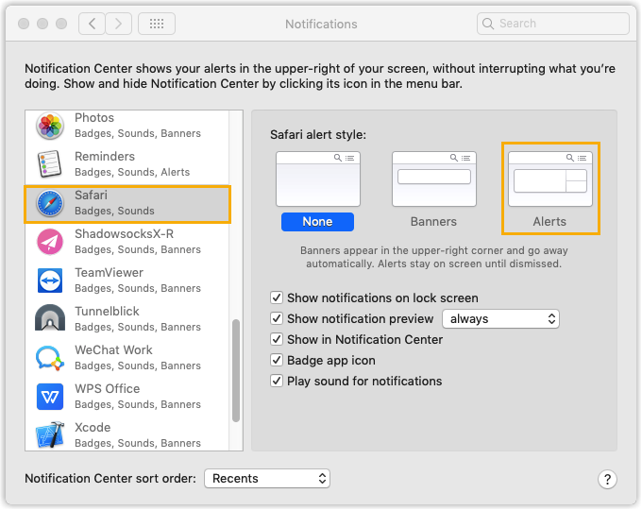This screenshot has width=642, height=510.
Task: Go forward with the right chevron
Action: pyautogui.click(x=119, y=24)
